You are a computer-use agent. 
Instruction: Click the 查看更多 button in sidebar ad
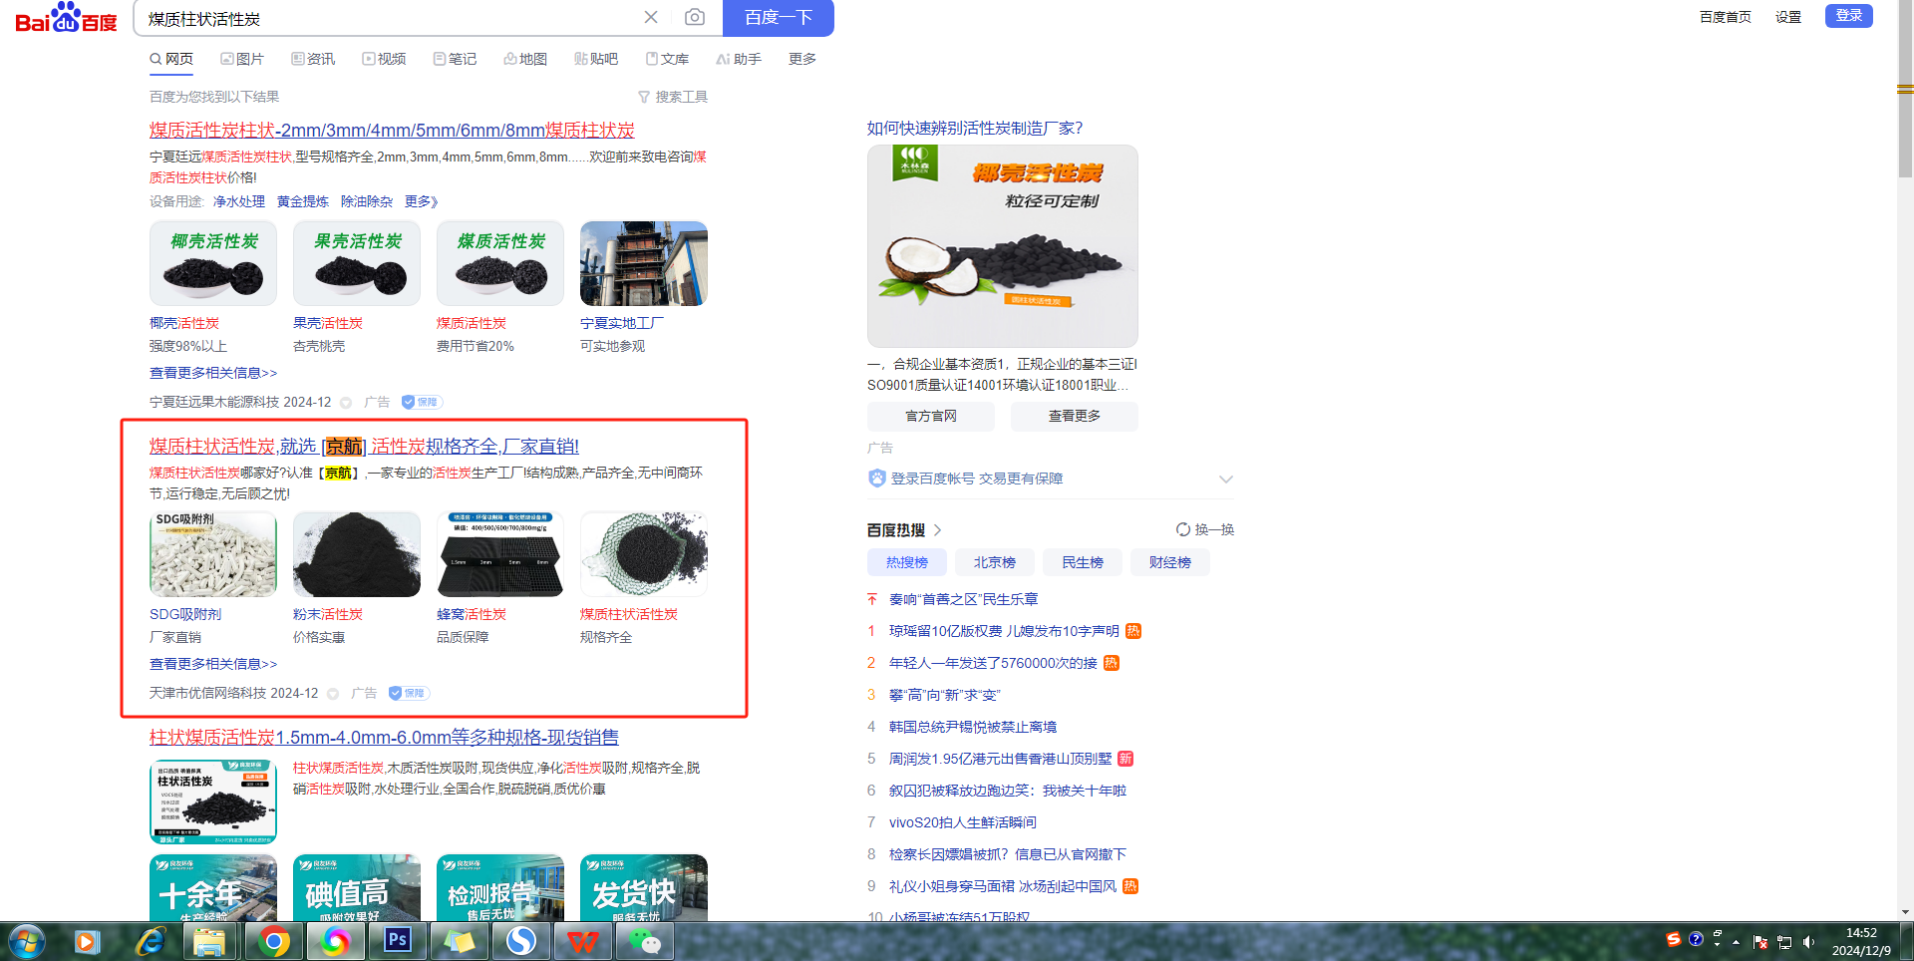tap(1075, 416)
